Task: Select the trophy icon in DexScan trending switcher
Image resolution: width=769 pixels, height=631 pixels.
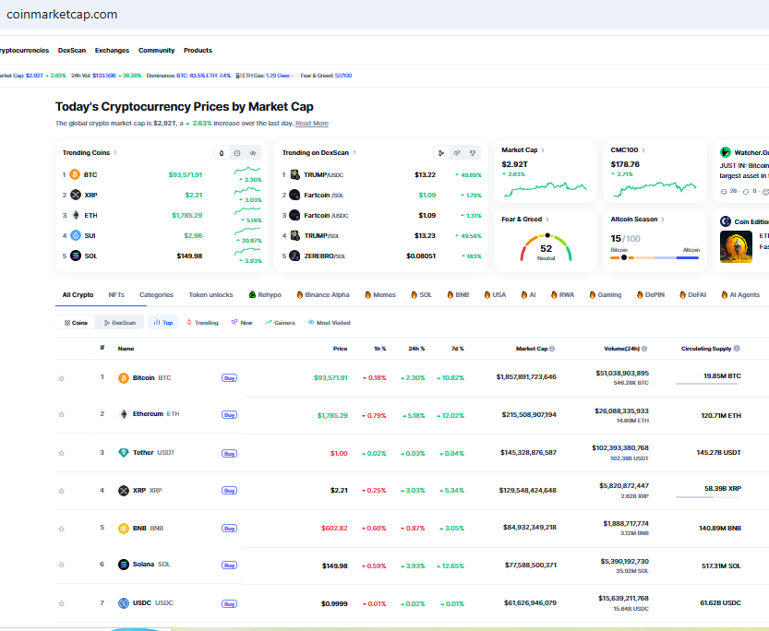Action: [x=473, y=153]
